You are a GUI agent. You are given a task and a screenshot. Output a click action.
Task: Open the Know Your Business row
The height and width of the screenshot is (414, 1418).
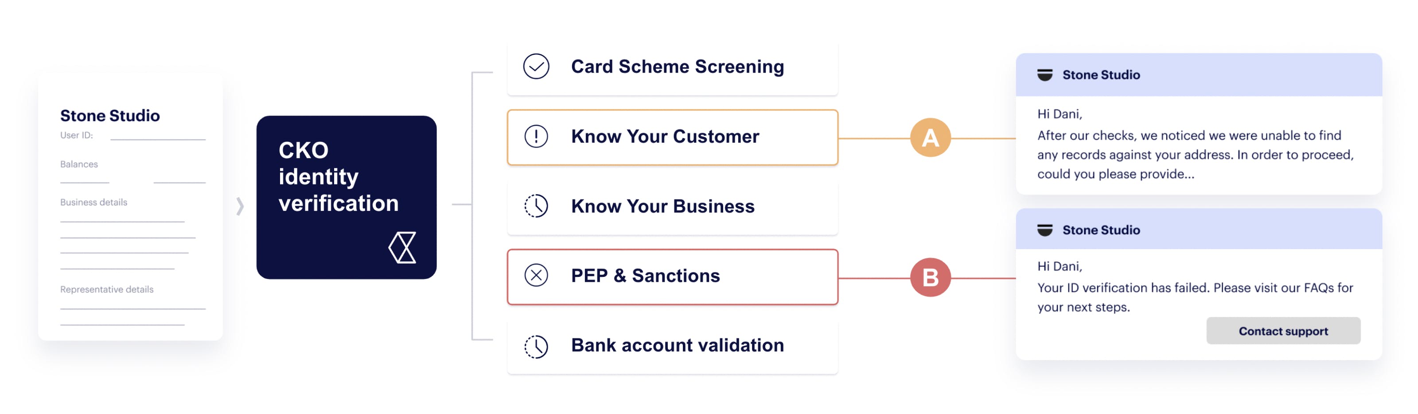point(672,207)
